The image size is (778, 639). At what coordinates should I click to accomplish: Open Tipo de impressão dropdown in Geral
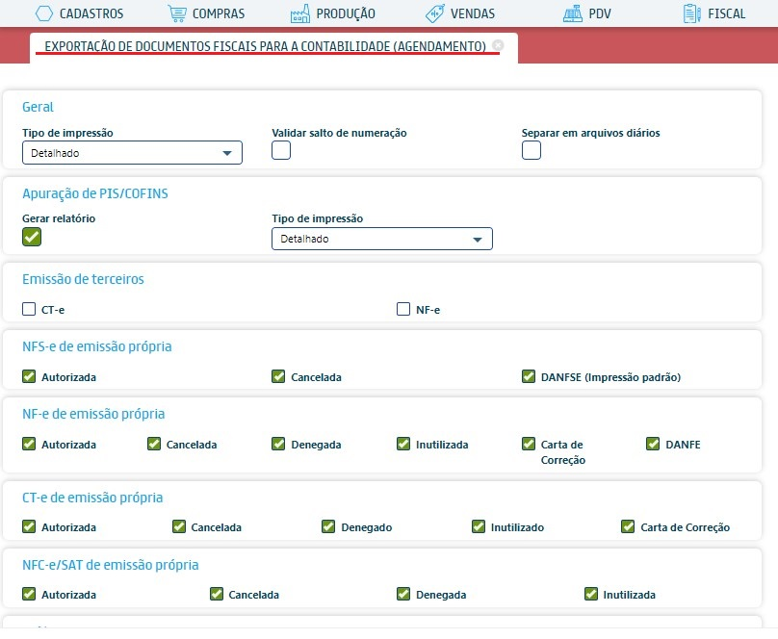click(132, 153)
